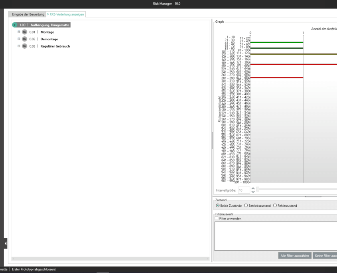The width and height of the screenshot is (337, 273).
Task: Click the FG icon beside Montage
Action: point(24,32)
